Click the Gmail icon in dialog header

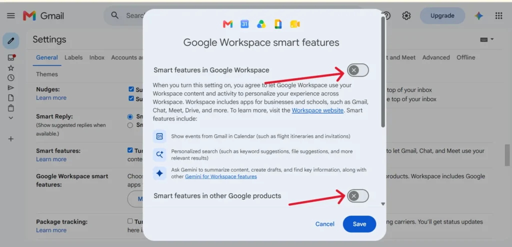pyautogui.click(x=227, y=24)
